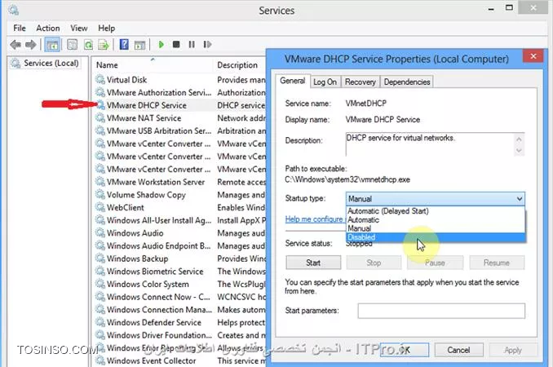Open the Help me configure link
Image resolution: width=553 pixels, height=367 pixels.
(314, 219)
